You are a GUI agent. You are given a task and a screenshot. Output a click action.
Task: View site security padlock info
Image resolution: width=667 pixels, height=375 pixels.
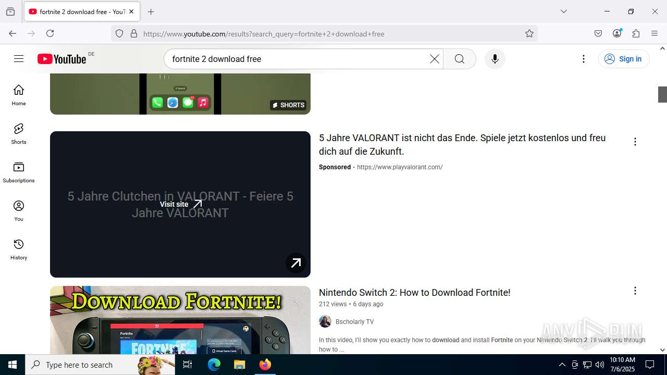(x=134, y=33)
